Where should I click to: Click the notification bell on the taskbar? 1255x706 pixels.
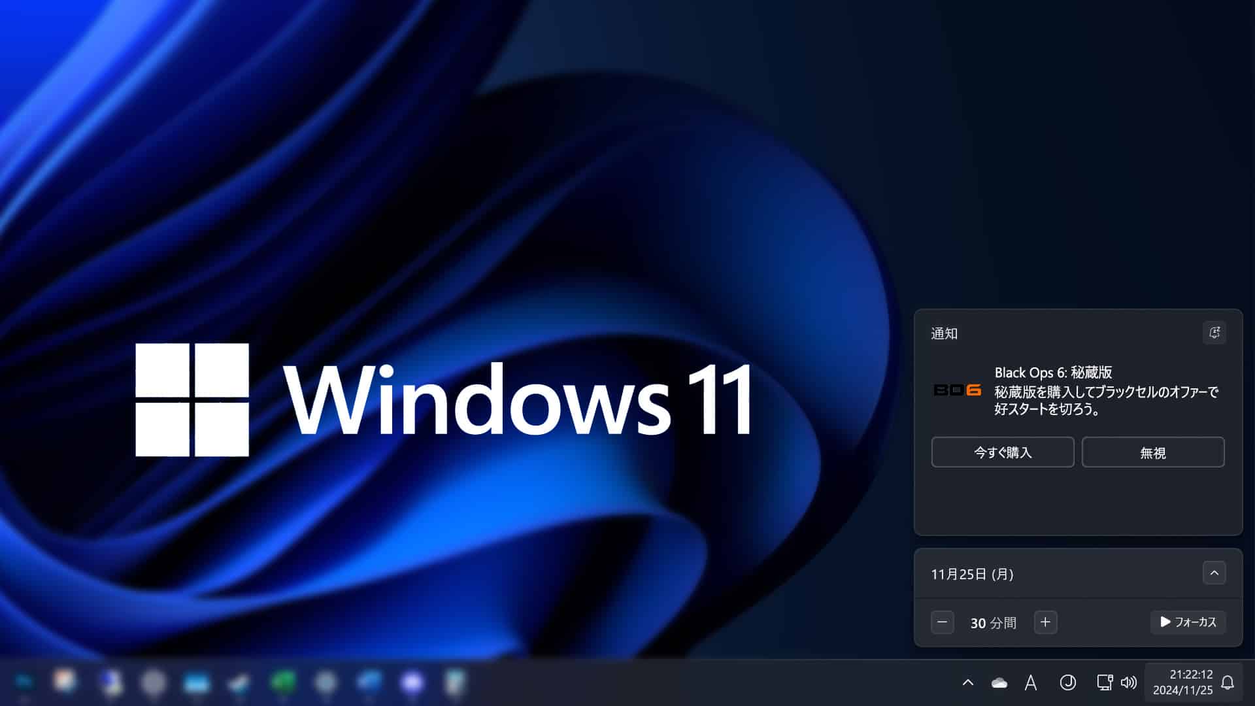1228,683
